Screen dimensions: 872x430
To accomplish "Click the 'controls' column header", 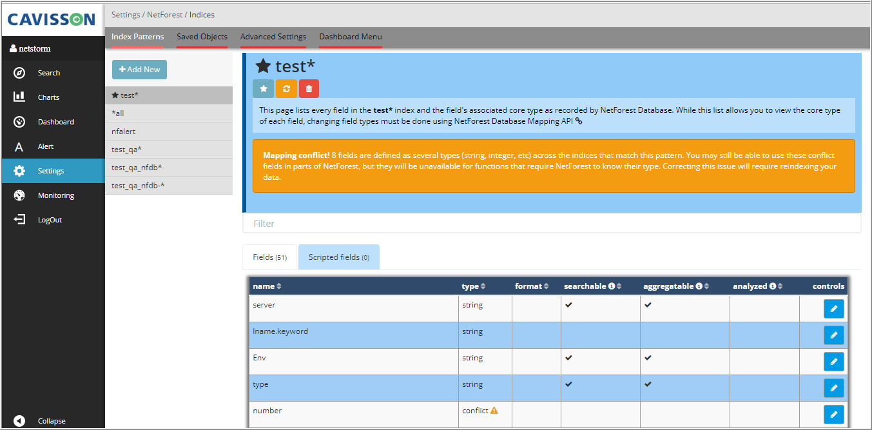I will [x=828, y=286].
